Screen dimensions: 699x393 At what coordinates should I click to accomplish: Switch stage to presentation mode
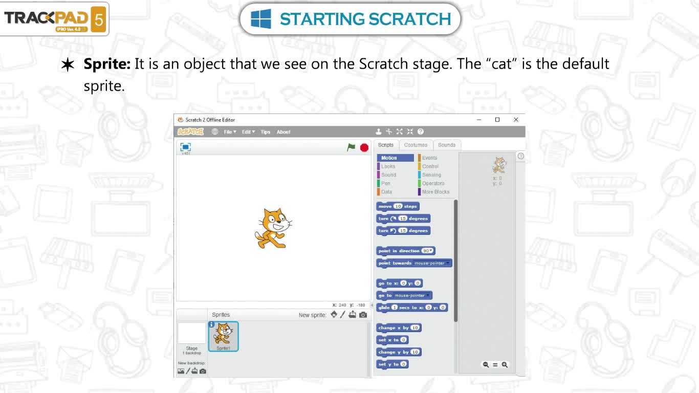(185, 147)
